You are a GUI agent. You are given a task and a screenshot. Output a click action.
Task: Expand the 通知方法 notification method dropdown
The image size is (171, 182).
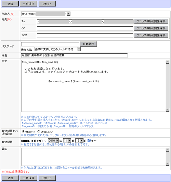tap(57, 49)
